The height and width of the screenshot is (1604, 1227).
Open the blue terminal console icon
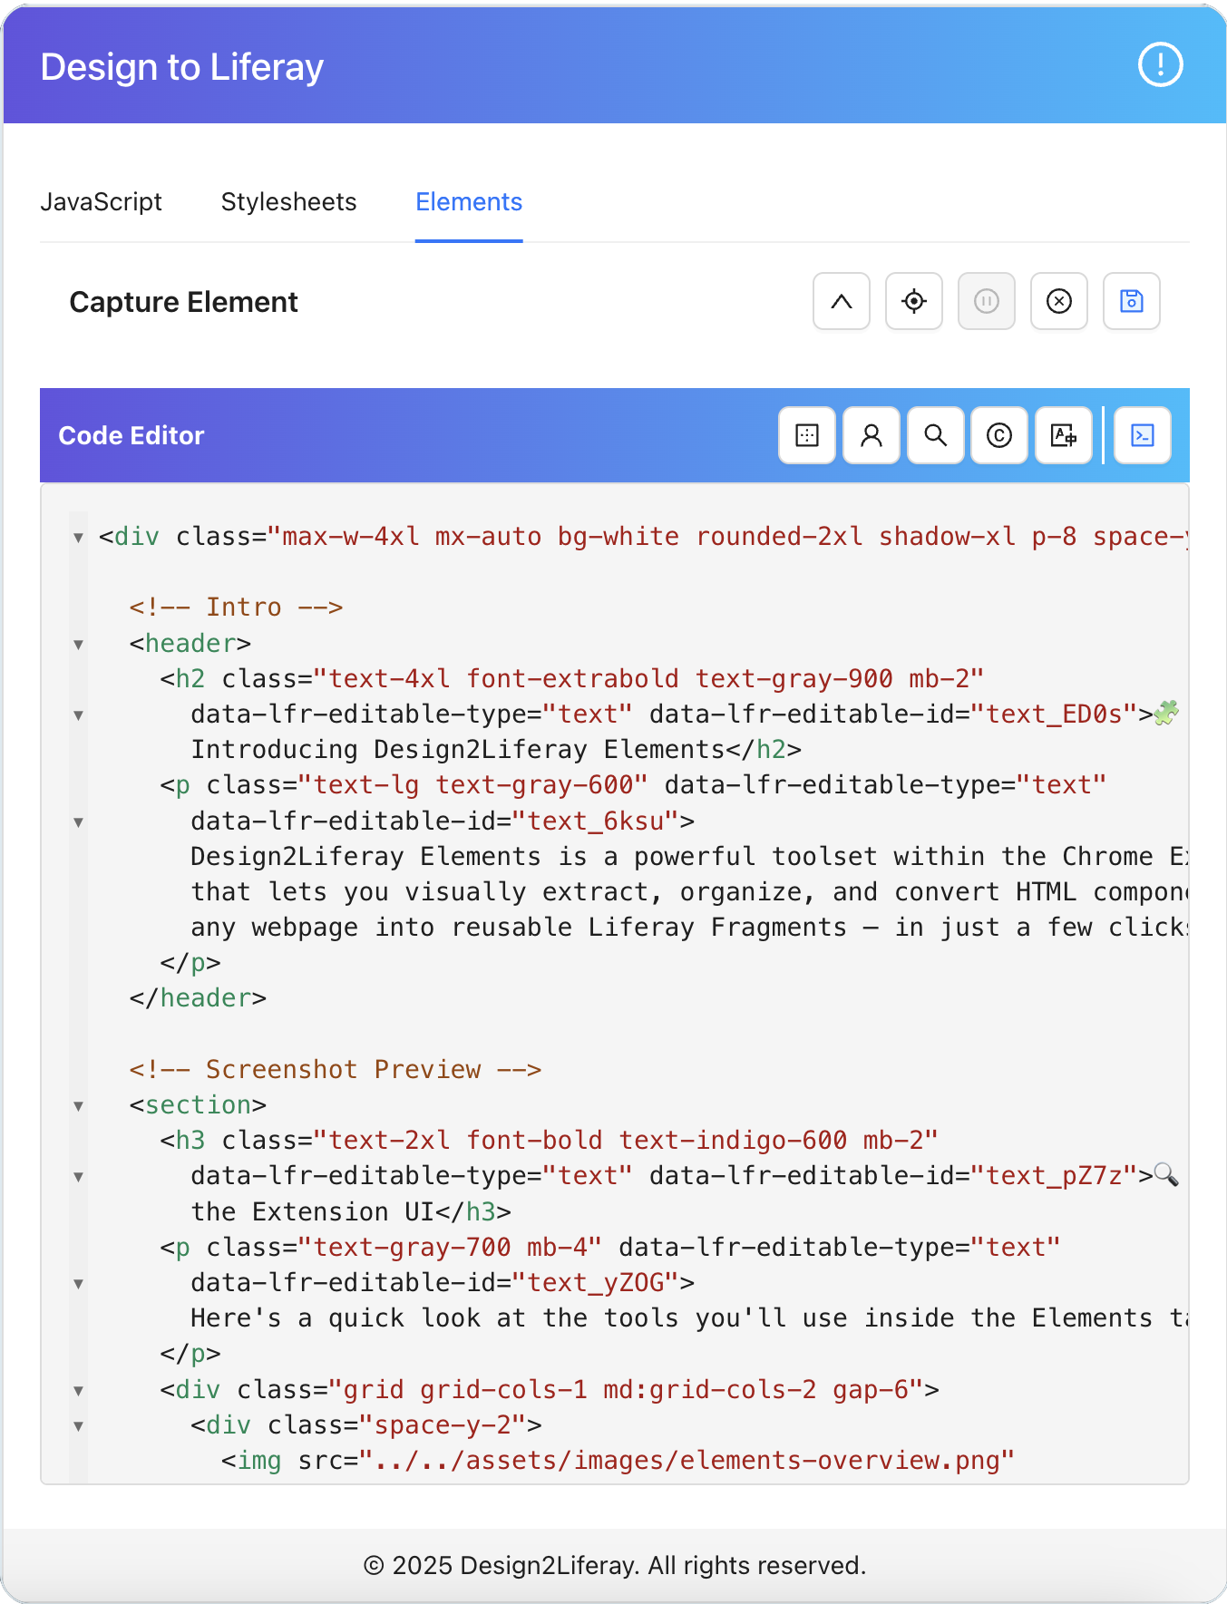pyautogui.click(x=1143, y=435)
